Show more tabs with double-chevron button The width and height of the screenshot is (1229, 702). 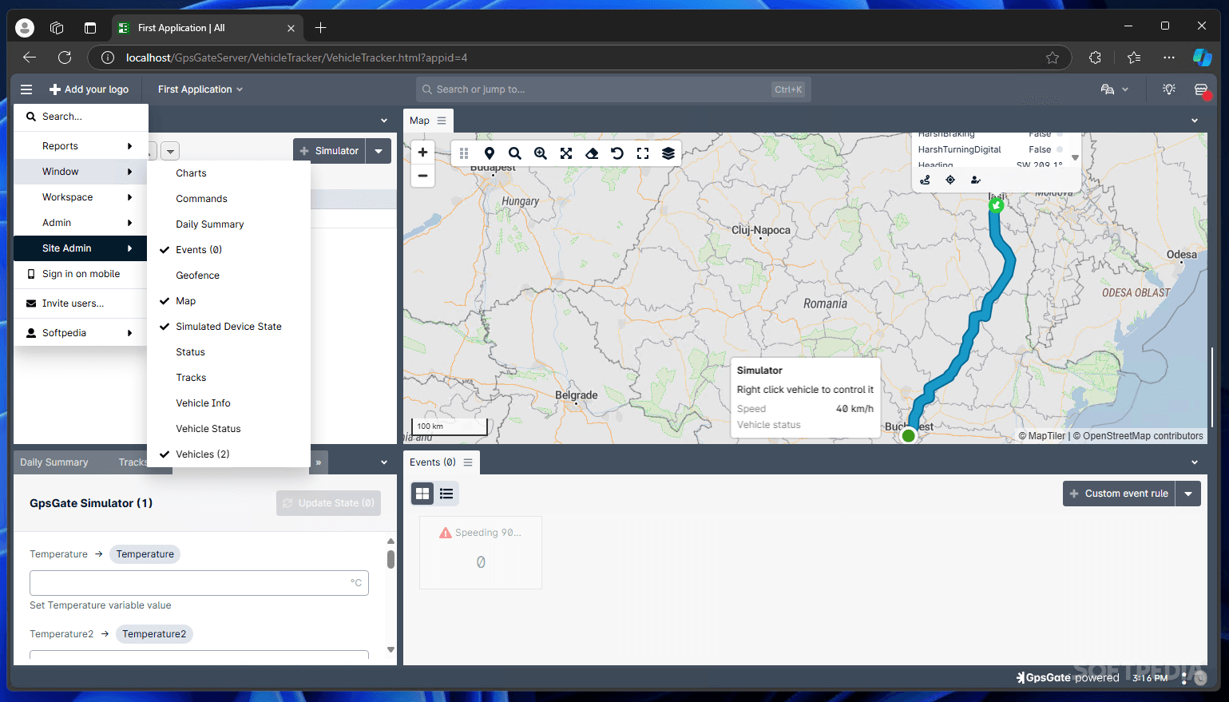319,462
